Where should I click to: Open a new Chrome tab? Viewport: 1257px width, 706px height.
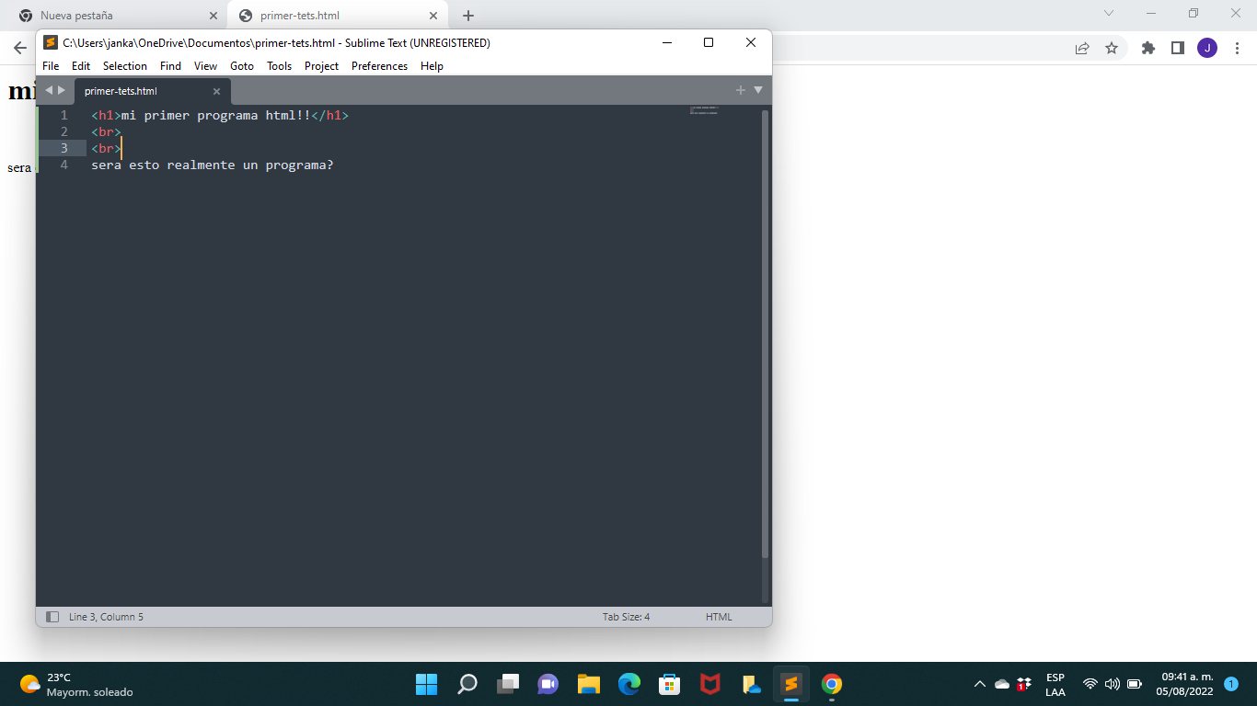[x=467, y=16]
